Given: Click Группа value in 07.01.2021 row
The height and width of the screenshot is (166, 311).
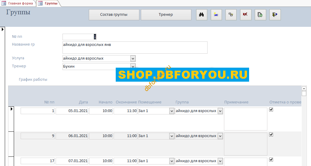Looking at the screenshot, I should pyautogui.click(x=196, y=161).
